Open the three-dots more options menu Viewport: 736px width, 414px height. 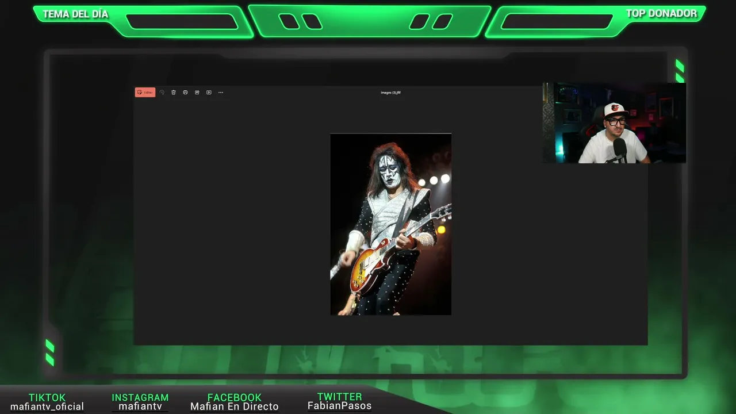point(220,93)
